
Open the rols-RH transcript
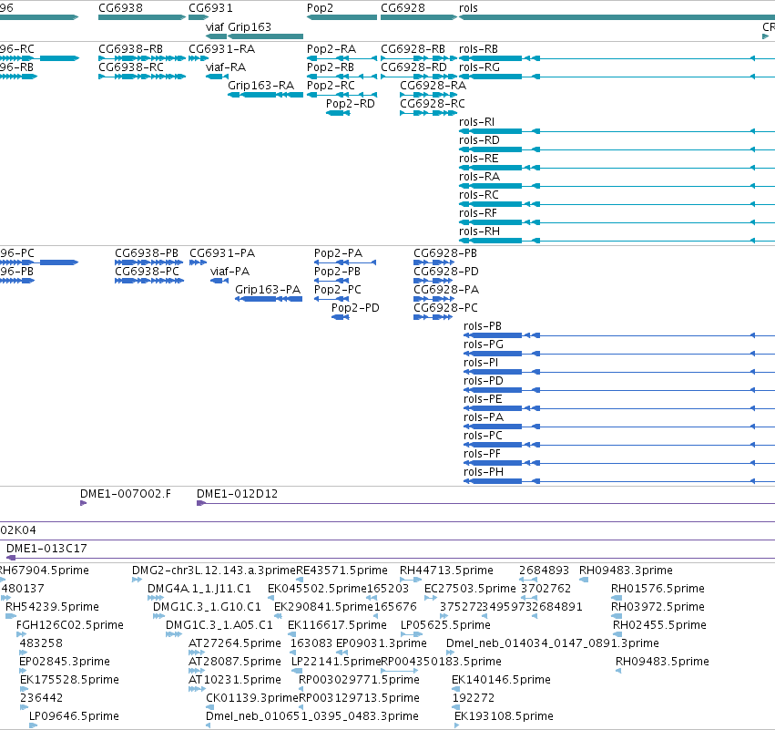[x=479, y=231]
